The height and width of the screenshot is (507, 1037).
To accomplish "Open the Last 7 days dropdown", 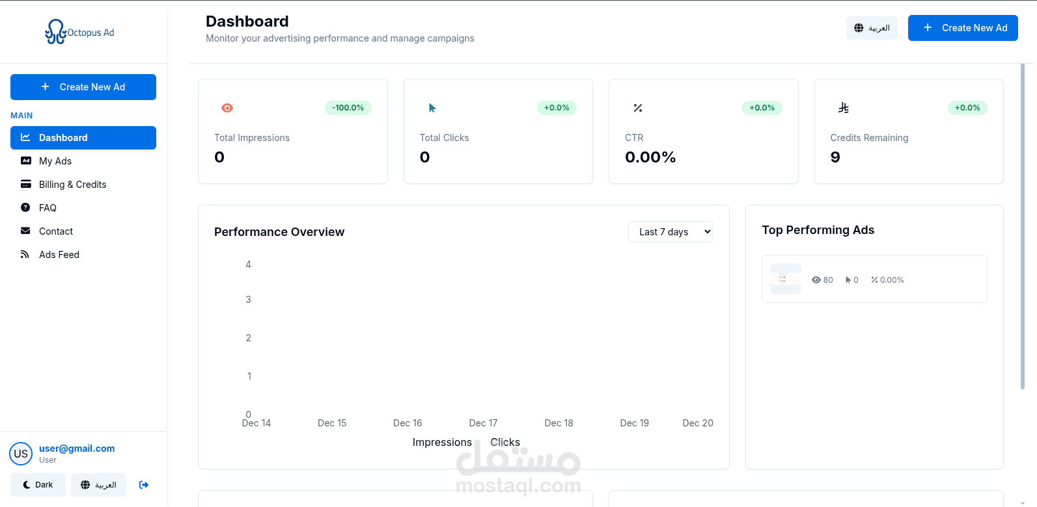I will (671, 232).
